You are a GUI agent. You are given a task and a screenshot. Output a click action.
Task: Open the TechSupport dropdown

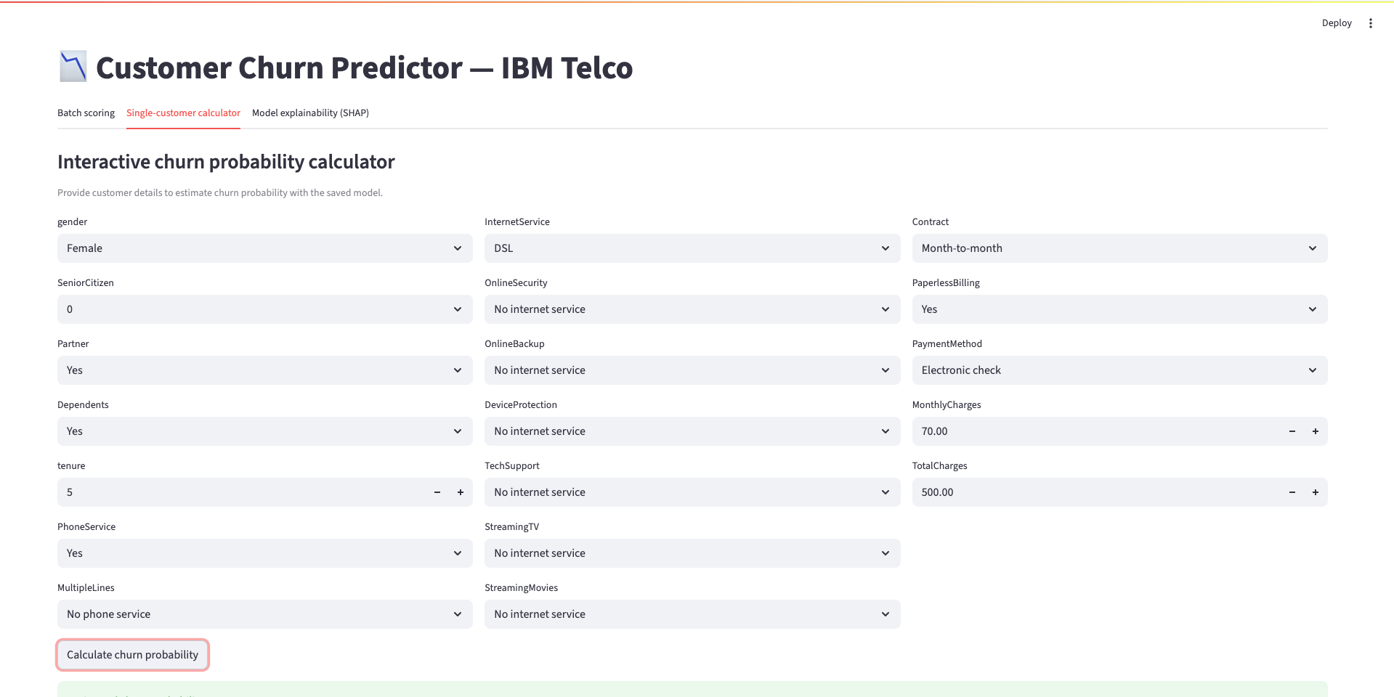pos(692,492)
